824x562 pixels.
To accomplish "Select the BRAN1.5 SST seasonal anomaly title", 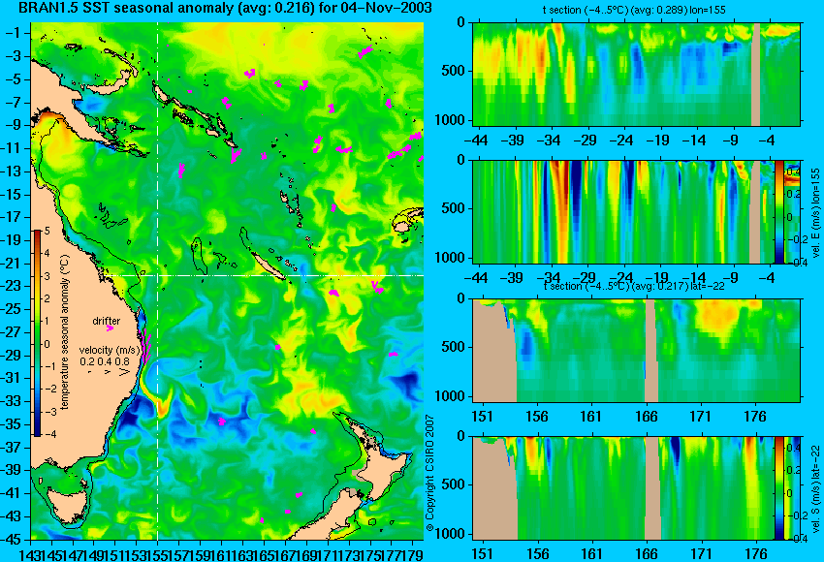I will tap(225, 8).
